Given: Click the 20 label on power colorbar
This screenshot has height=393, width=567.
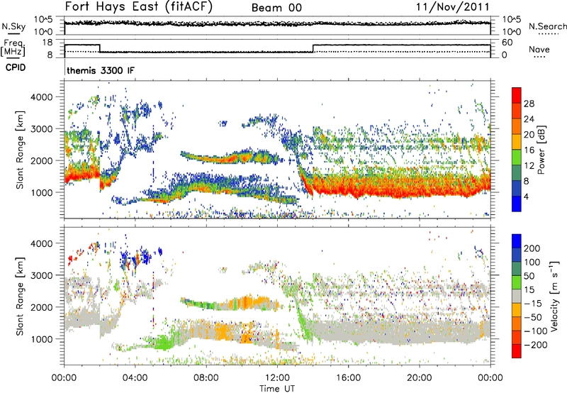Looking at the screenshot, I should 529,135.
